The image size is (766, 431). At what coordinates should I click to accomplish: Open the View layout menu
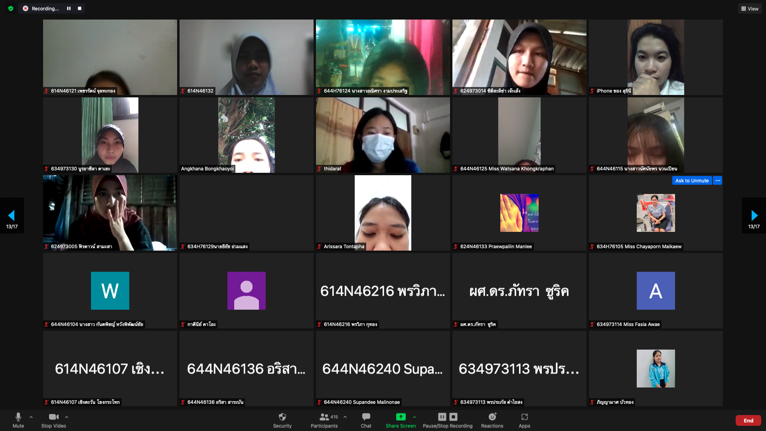pyautogui.click(x=750, y=8)
